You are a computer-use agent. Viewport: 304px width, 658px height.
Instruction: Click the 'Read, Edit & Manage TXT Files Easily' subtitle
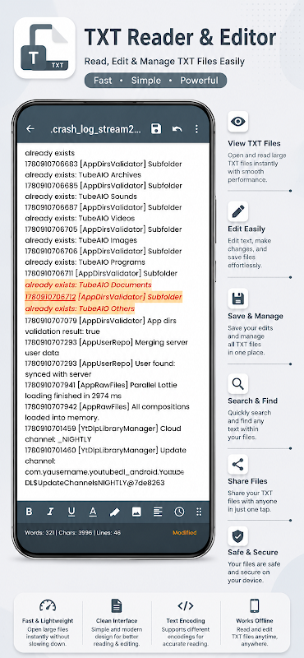tap(164, 62)
